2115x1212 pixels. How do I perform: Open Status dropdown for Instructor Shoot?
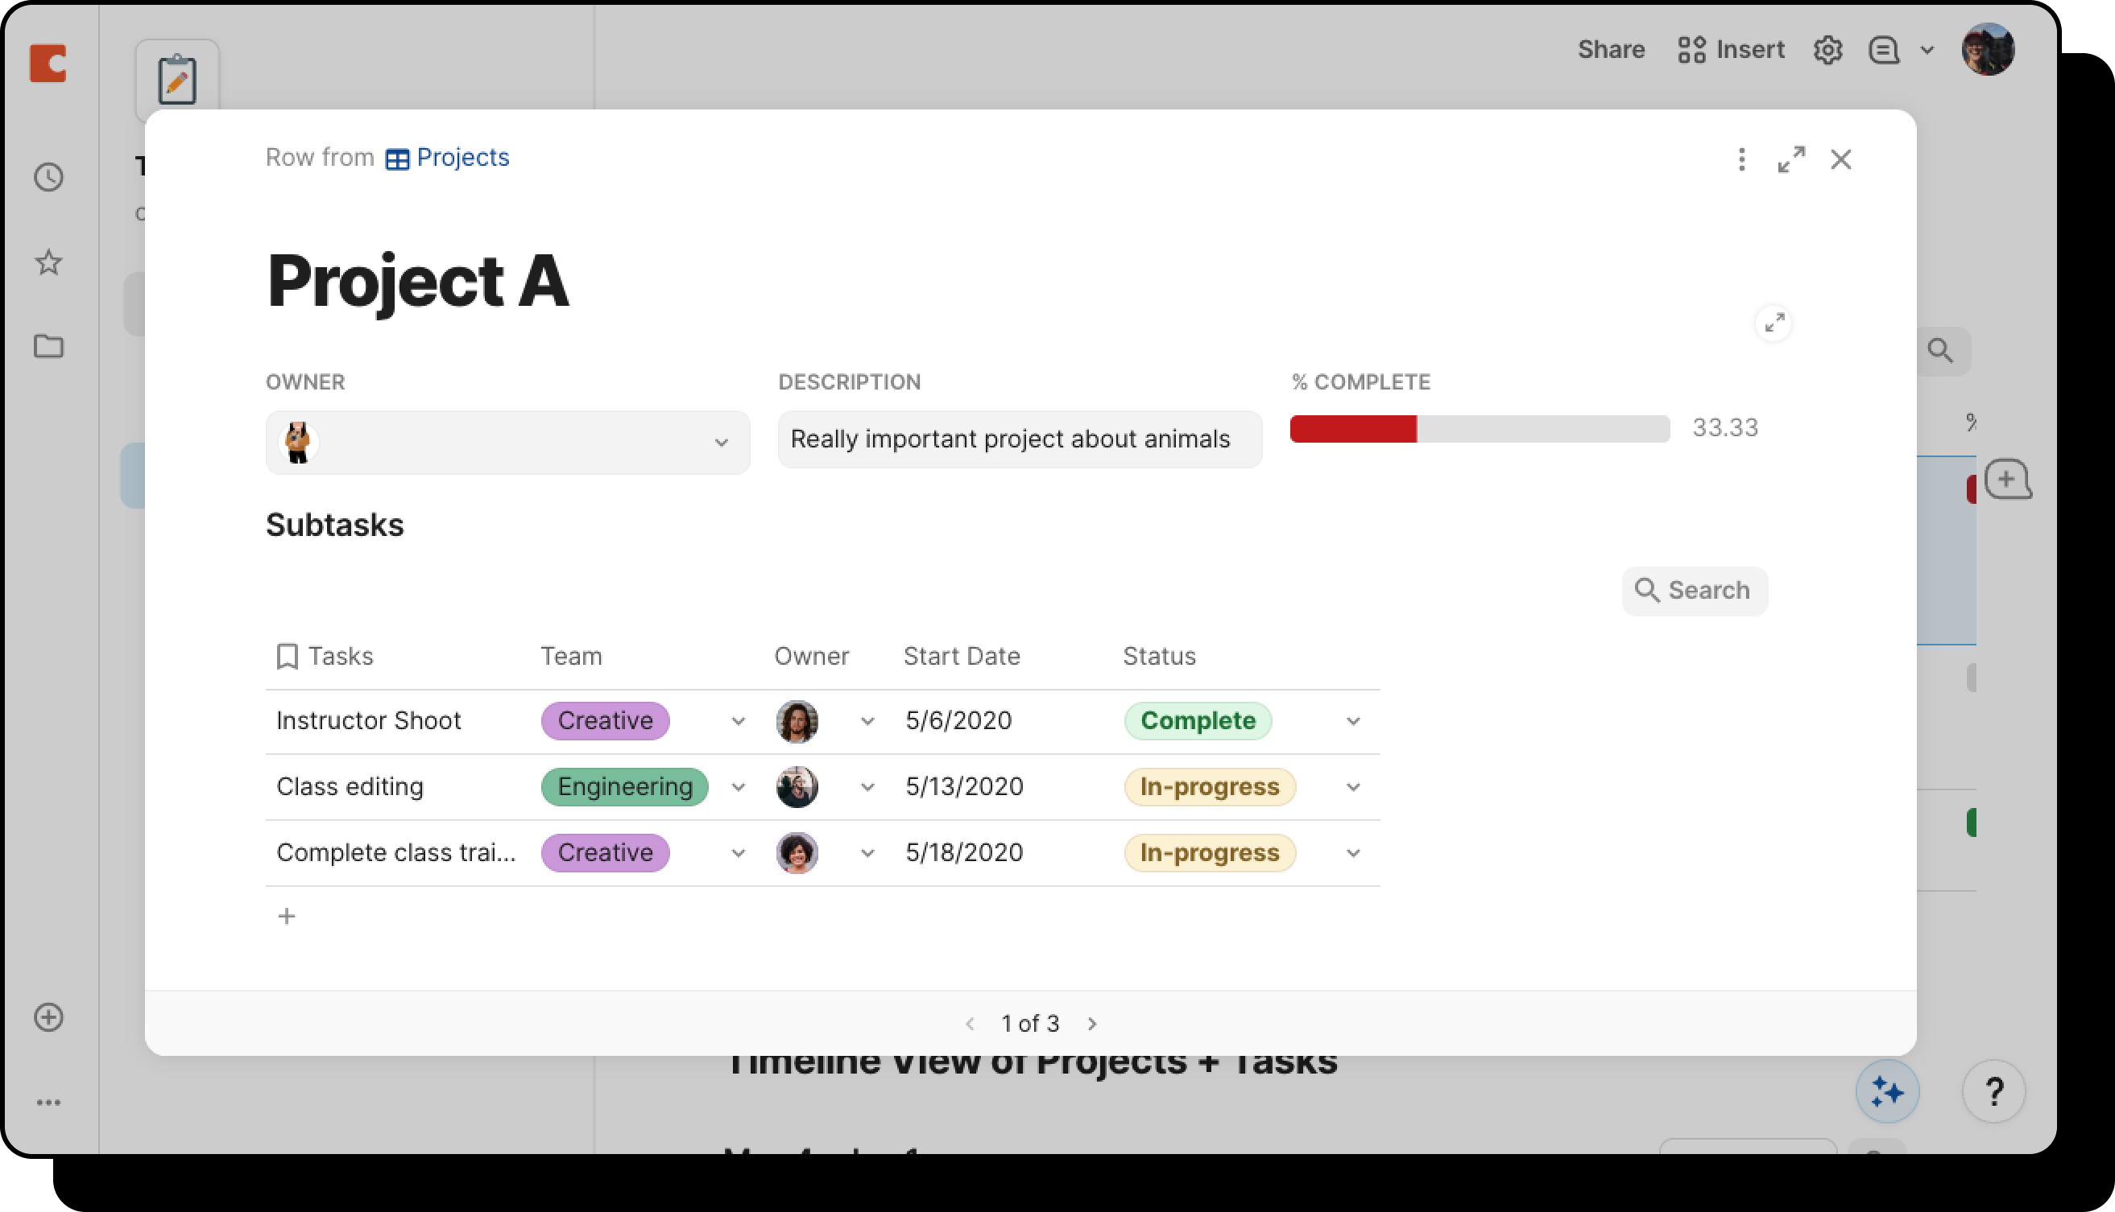(x=1353, y=721)
